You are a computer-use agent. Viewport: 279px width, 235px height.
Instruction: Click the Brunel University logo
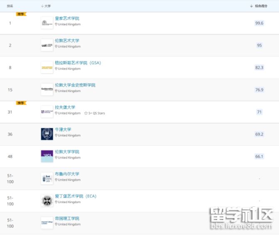coord(47,178)
